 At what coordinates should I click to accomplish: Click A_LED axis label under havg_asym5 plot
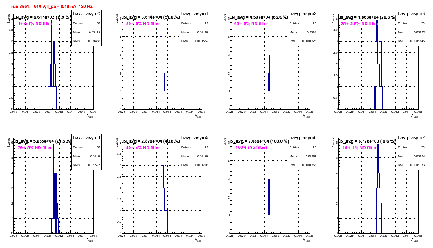click(x=199, y=240)
